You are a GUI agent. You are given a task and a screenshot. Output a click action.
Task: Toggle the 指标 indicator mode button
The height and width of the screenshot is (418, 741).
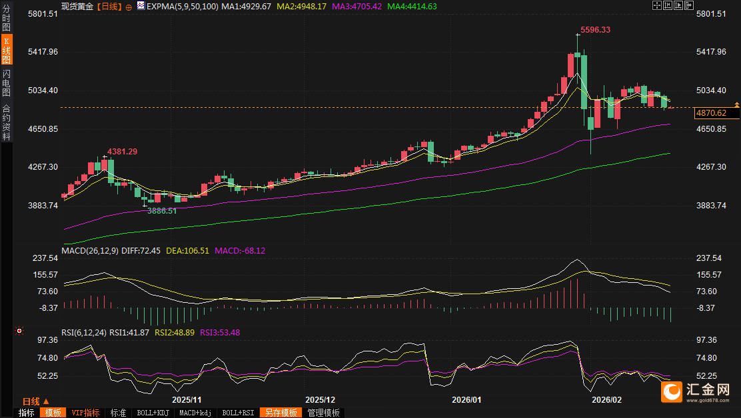(27, 413)
